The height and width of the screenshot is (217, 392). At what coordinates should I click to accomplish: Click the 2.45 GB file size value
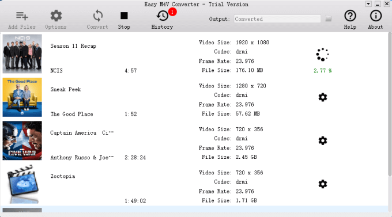[246, 157]
